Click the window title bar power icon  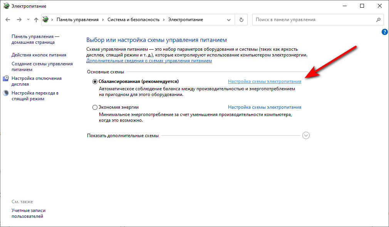point(6,6)
